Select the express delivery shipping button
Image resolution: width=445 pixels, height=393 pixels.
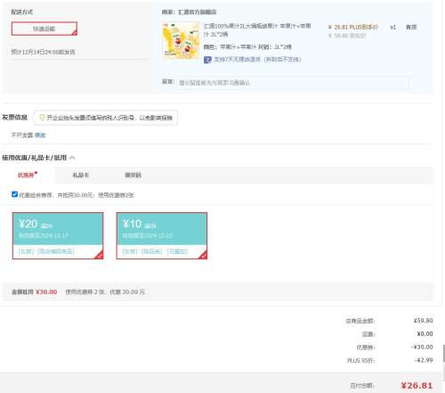tap(44, 29)
